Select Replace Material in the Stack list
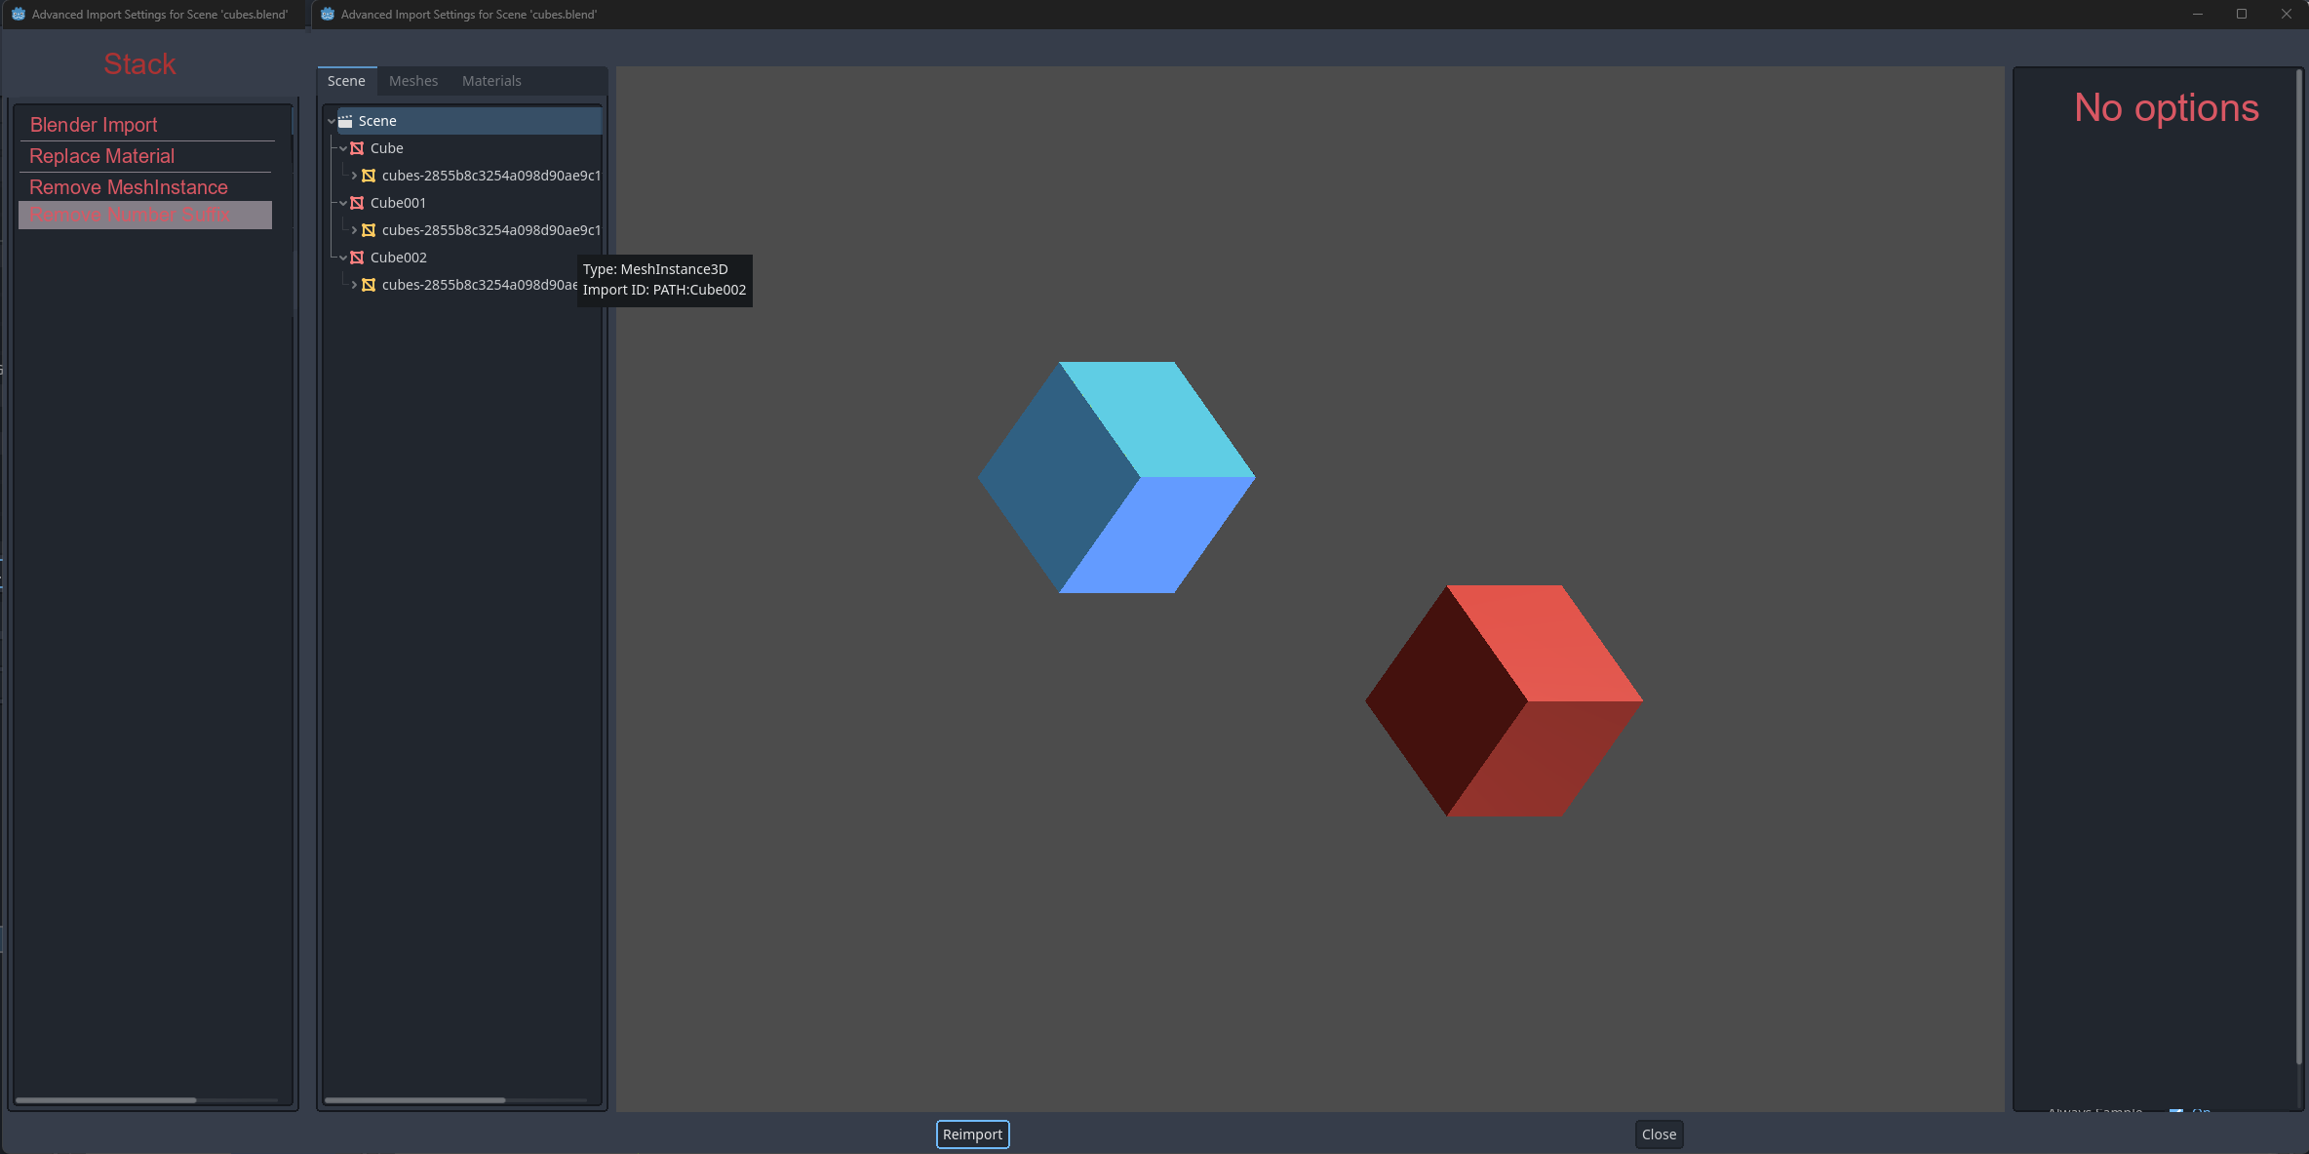 102,156
